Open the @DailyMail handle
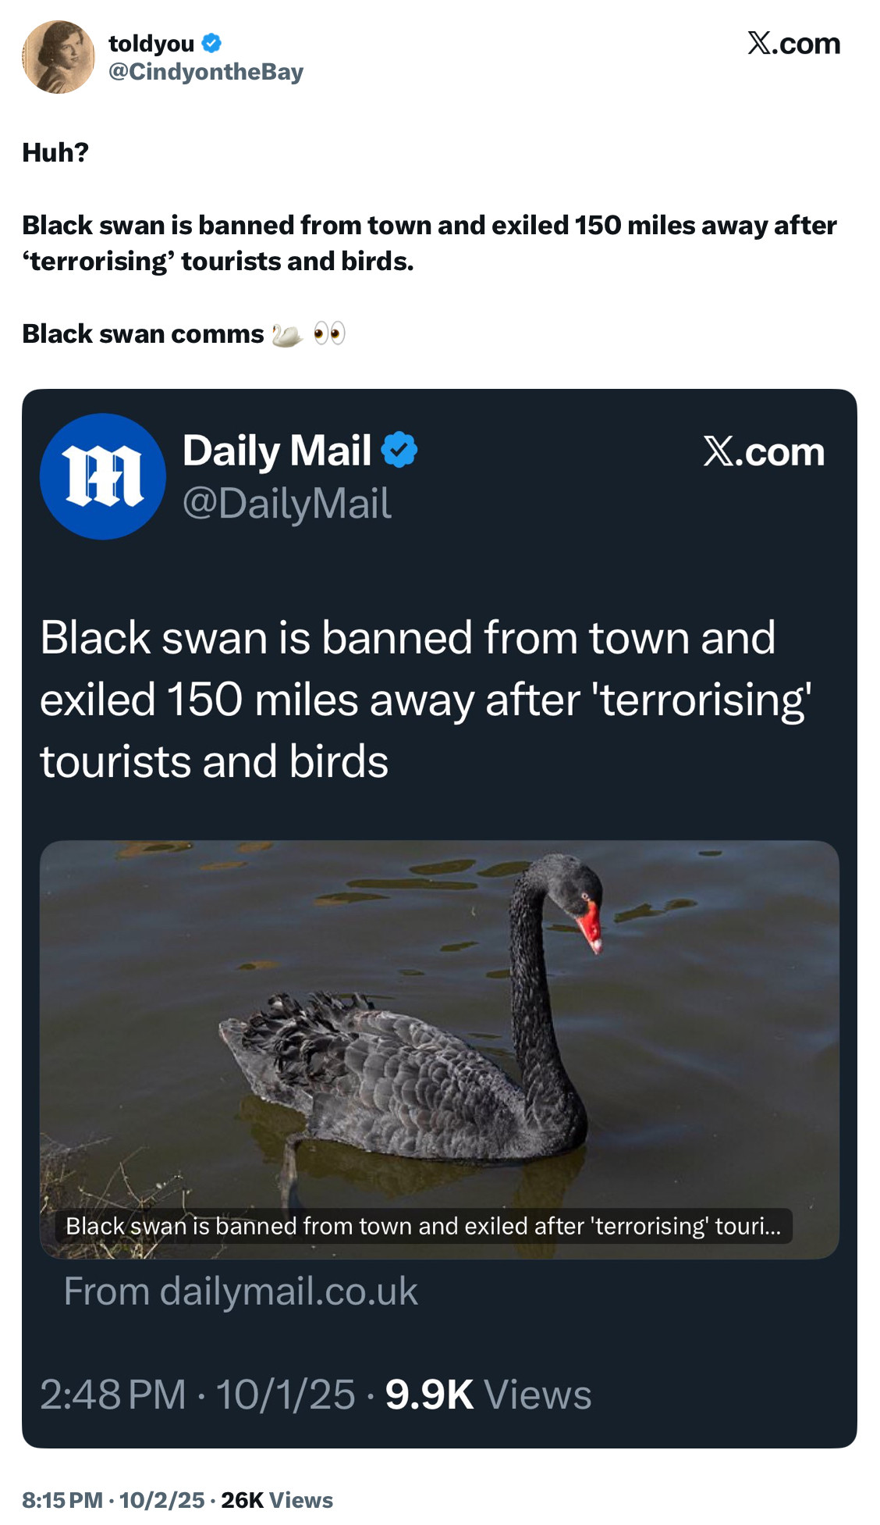 coord(287,503)
